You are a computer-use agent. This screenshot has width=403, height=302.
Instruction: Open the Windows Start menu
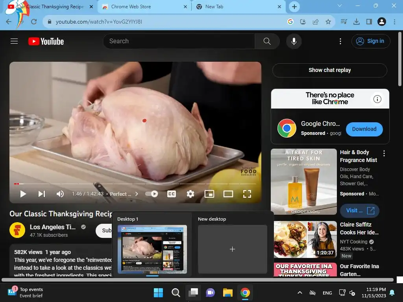tap(158, 293)
